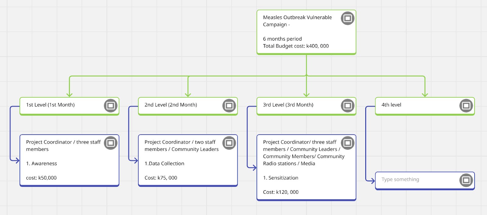Select the '3rd Level (3rd Month)' text
This screenshot has height=215, width=487.
[288, 105]
